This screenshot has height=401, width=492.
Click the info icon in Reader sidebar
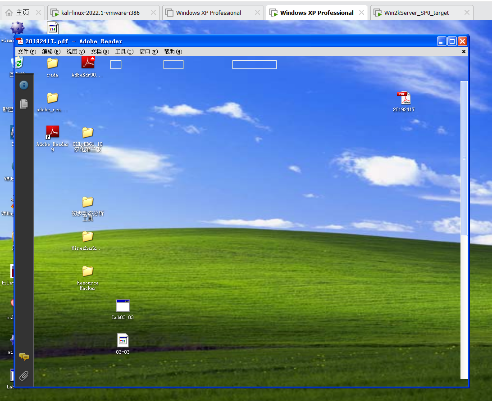point(24,85)
